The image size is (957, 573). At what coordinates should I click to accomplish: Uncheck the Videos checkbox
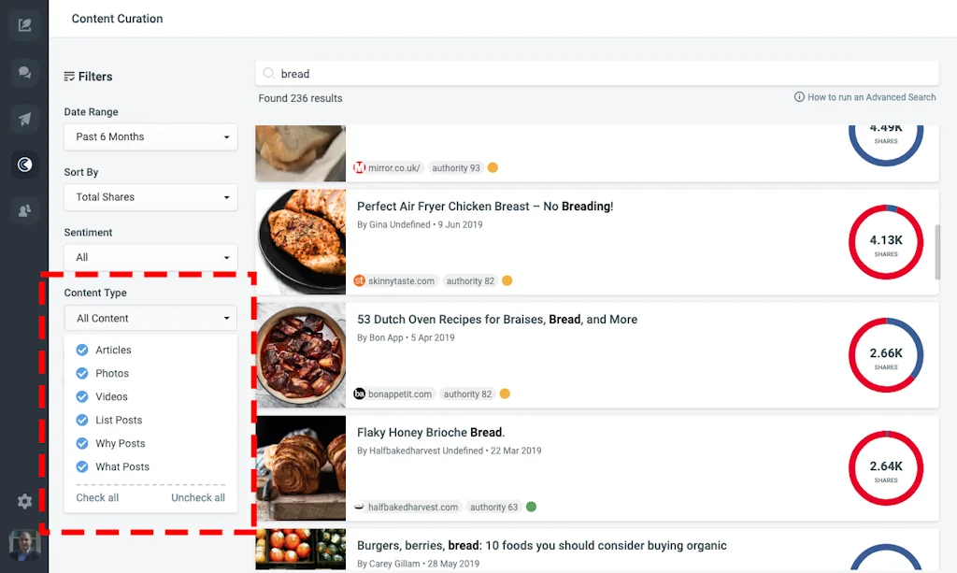point(82,396)
